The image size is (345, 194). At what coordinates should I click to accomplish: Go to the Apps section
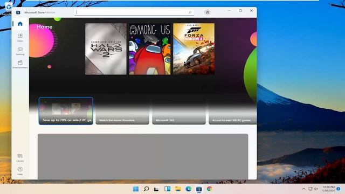[x=20, y=37]
